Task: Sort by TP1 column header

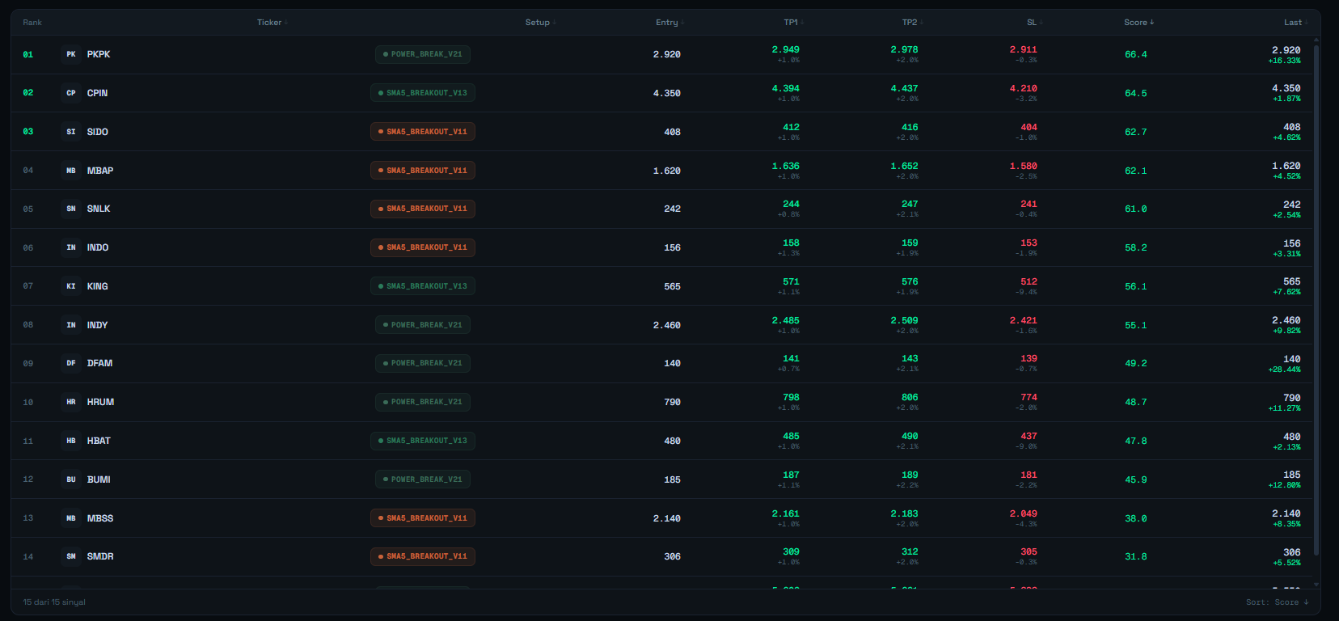Action: [793, 23]
